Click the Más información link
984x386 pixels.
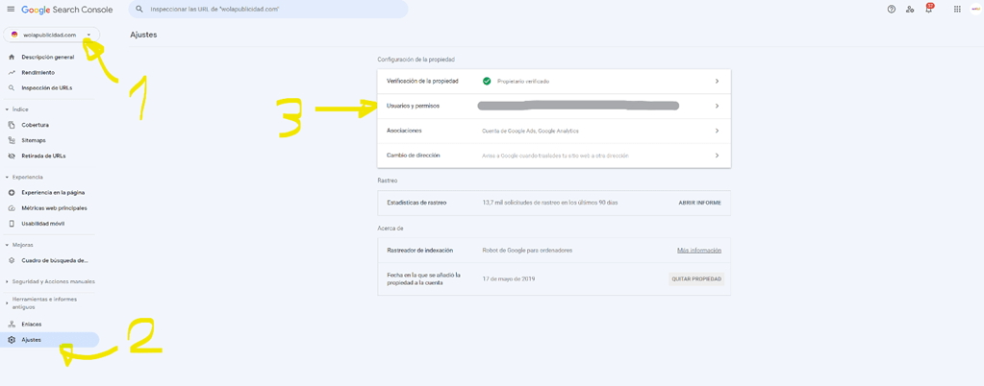(699, 250)
